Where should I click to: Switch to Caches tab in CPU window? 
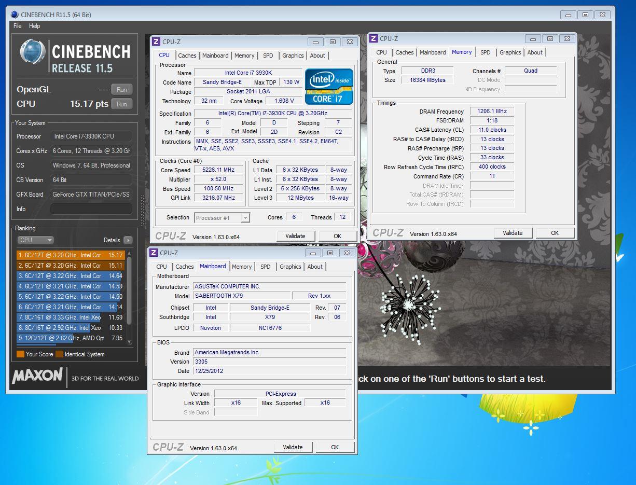pyautogui.click(x=187, y=56)
